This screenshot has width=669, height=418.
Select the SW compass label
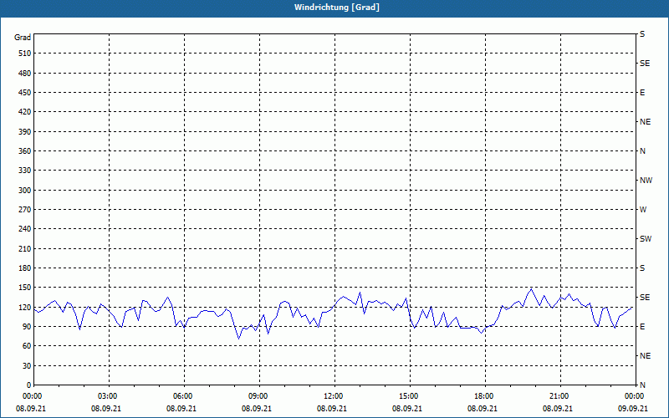[646, 239]
